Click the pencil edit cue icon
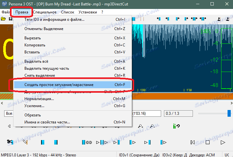The image size is (233, 157). point(25,142)
